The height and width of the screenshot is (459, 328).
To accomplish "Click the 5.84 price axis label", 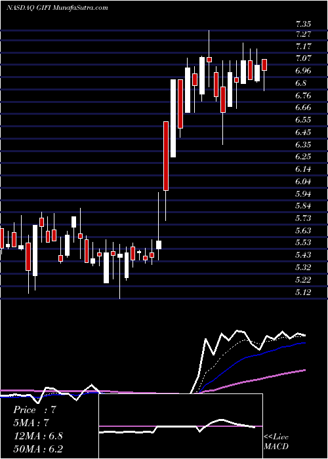I will (x=303, y=206).
